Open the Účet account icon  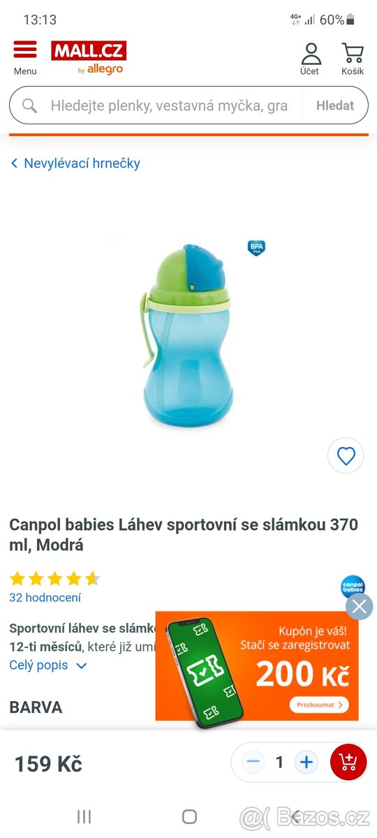[x=310, y=59]
